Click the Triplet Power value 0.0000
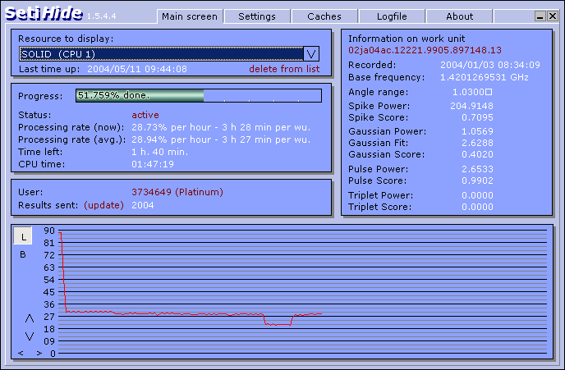 (477, 195)
